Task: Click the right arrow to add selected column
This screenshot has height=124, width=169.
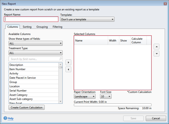Action: 68,62
